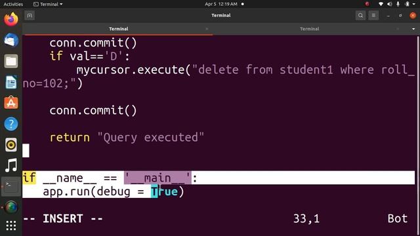
Task: Open the Files manager dock icon
Action: pos(11,61)
